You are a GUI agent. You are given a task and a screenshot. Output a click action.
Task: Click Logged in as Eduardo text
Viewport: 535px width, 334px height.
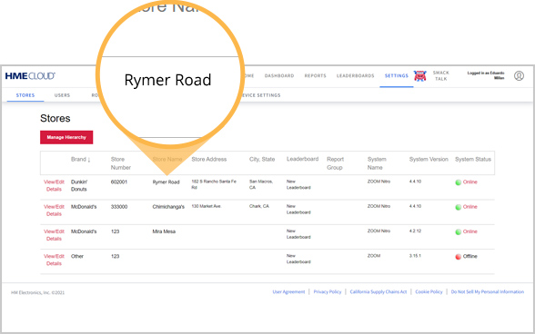[486, 75]
